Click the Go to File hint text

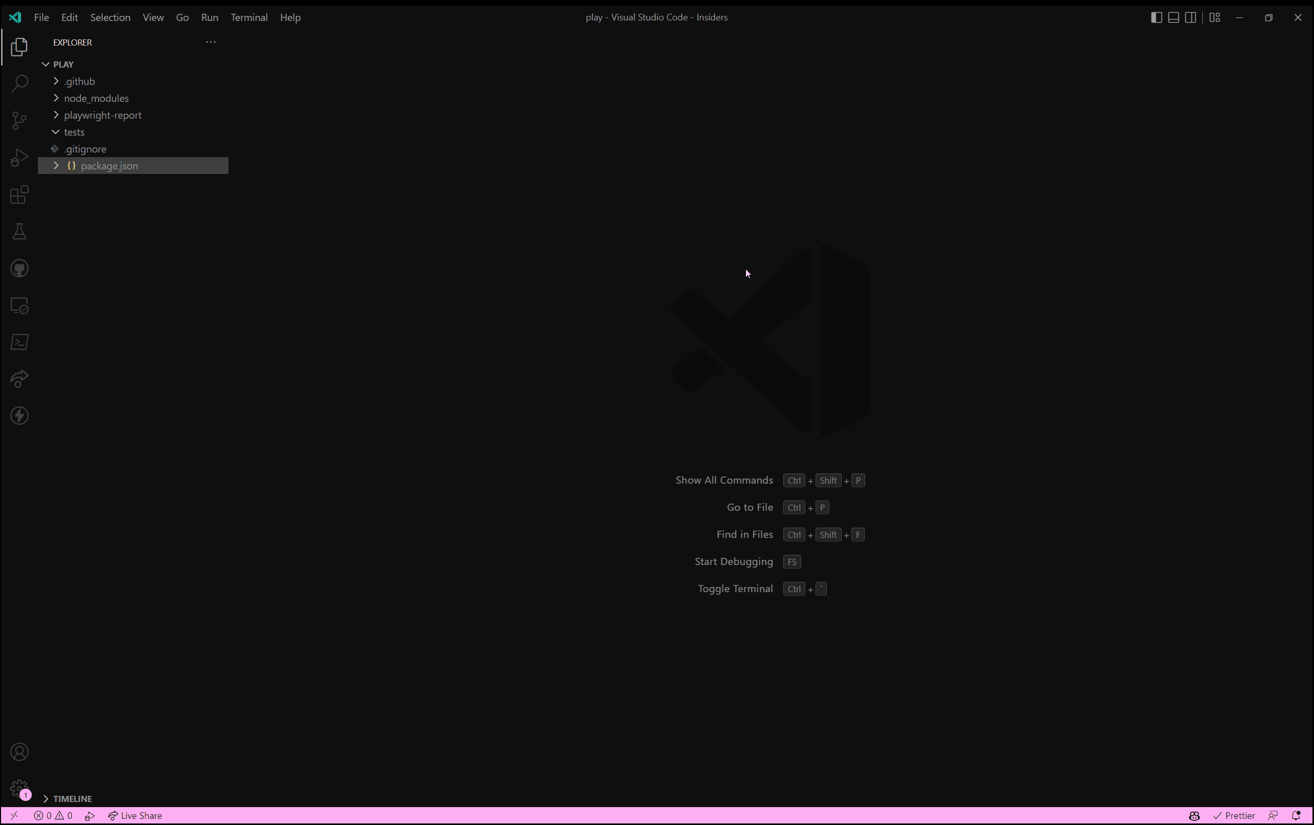pos(750,508)
